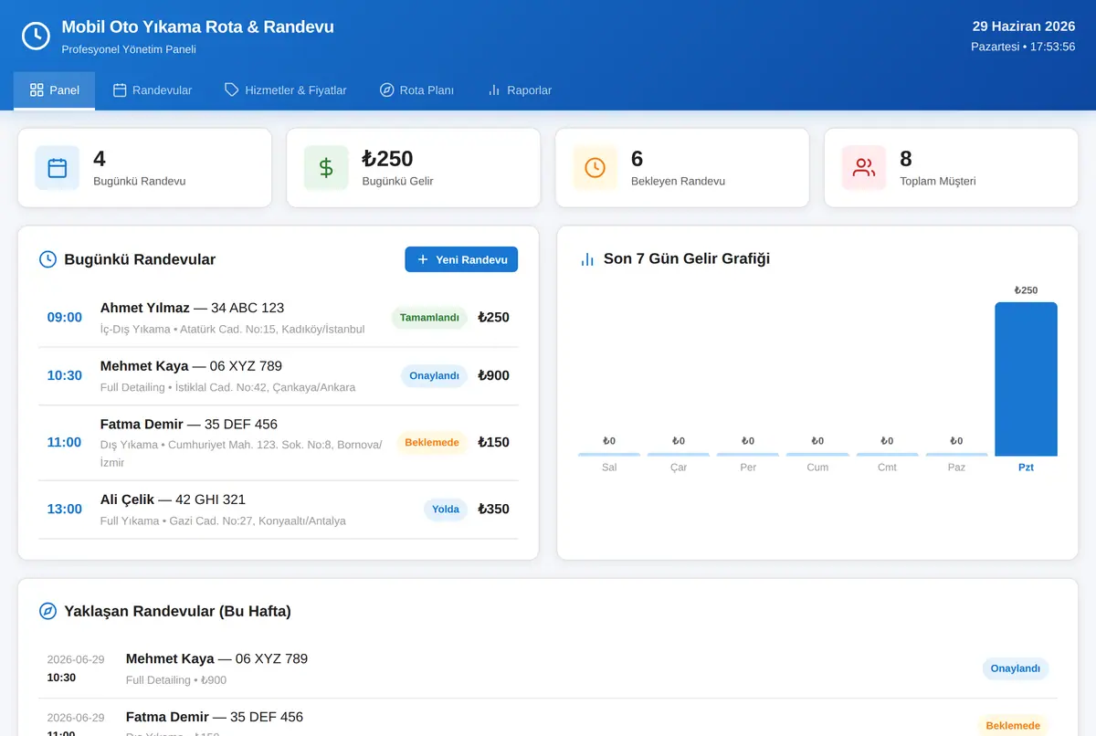Click the dollar icon in Bugünkü Gelir card

click(326, 168)
